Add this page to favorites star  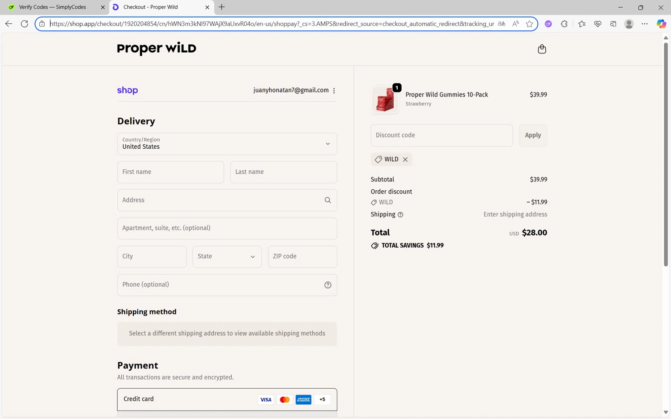click(x=530, y=24)
